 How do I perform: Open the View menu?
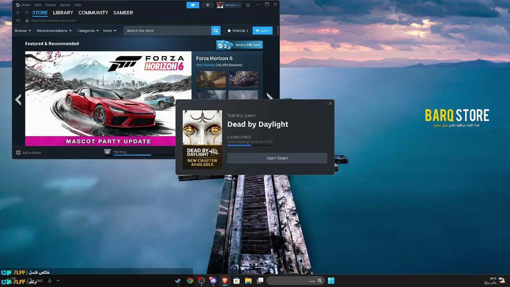pos(38,5)
